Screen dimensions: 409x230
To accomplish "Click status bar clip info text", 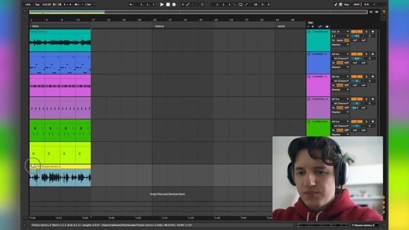I will coord(112,225).
